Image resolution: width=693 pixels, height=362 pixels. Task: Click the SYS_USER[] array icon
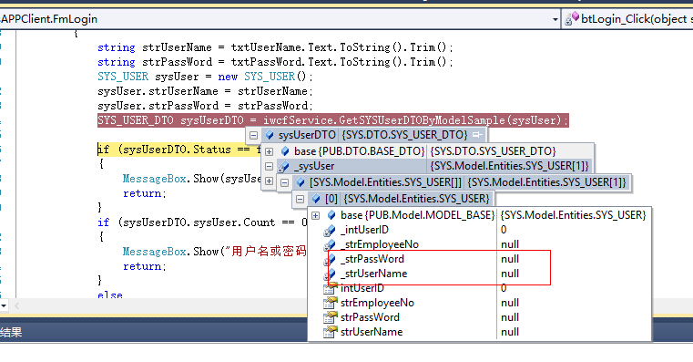tap(301, 181)
